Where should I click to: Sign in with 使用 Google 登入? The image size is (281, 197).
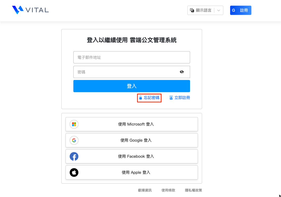(131, 140)
